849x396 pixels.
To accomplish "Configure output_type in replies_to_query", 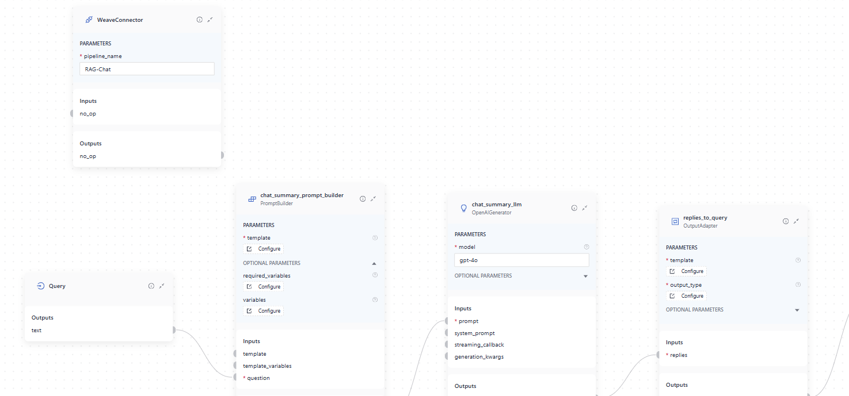I will click(687, 296).
